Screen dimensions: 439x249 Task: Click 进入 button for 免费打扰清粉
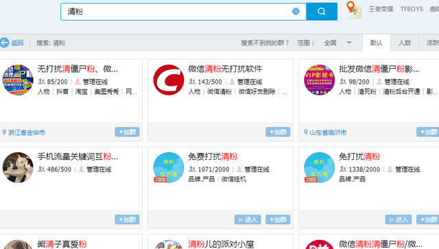248,220
